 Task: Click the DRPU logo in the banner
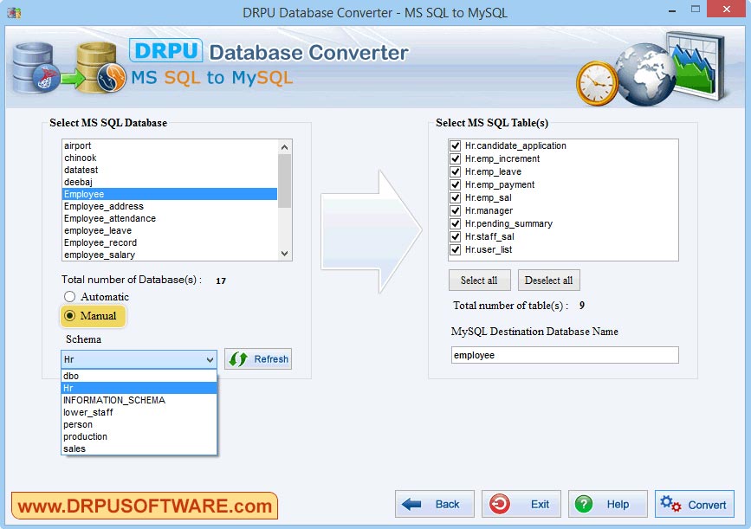166,52
